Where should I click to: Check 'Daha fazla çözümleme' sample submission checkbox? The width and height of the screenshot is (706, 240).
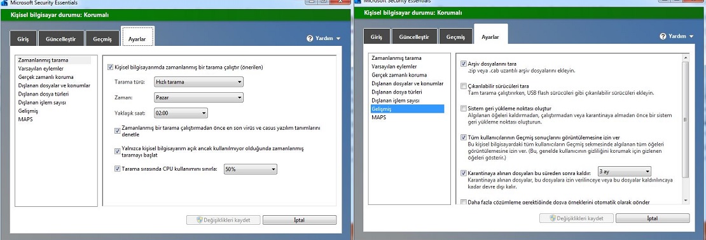pos(464,202)
